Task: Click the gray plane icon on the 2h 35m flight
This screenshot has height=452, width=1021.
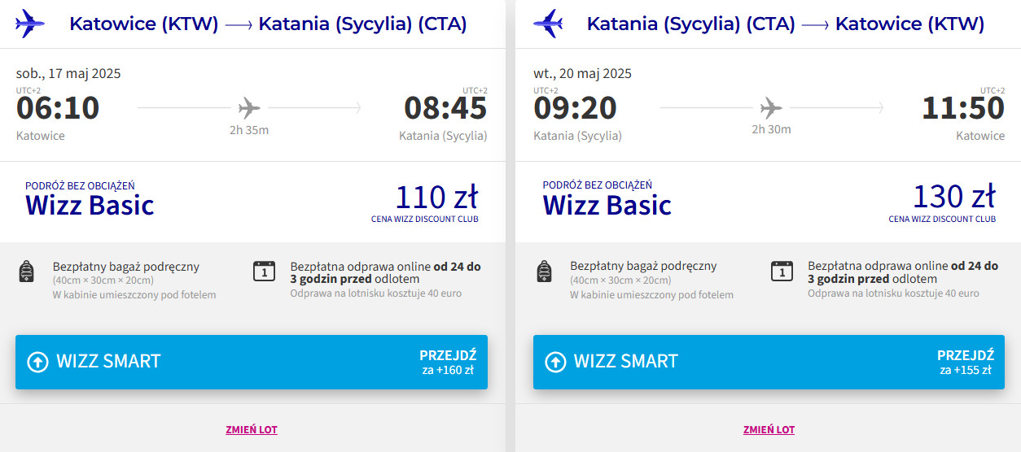Action: [x=249, y=107]
